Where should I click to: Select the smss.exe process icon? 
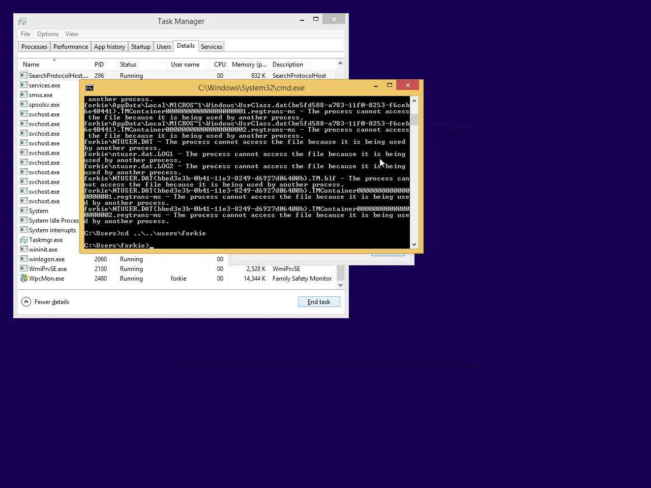point(23,95)
